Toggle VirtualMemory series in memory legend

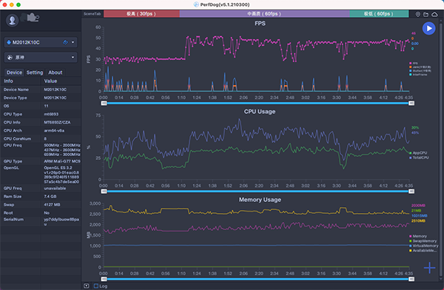[423, 246]
